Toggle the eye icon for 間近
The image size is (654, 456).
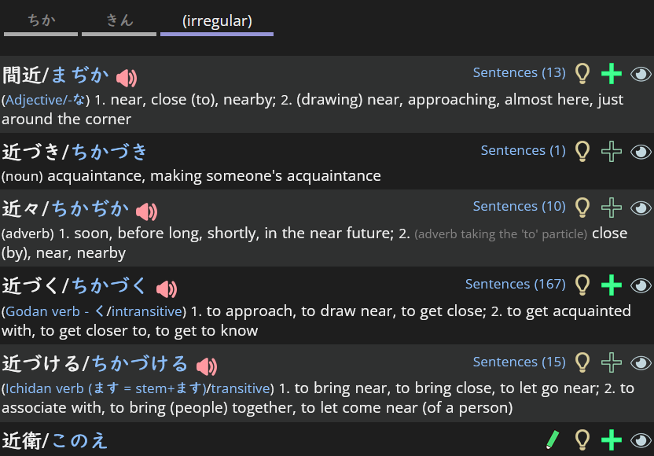tap(641, 74)
